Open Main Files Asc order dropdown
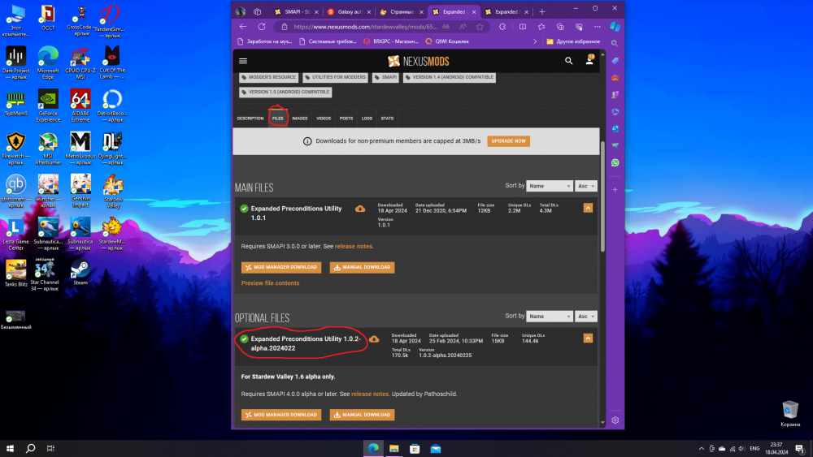The width and height of the screenshot is (813, 457). [586, 186]
